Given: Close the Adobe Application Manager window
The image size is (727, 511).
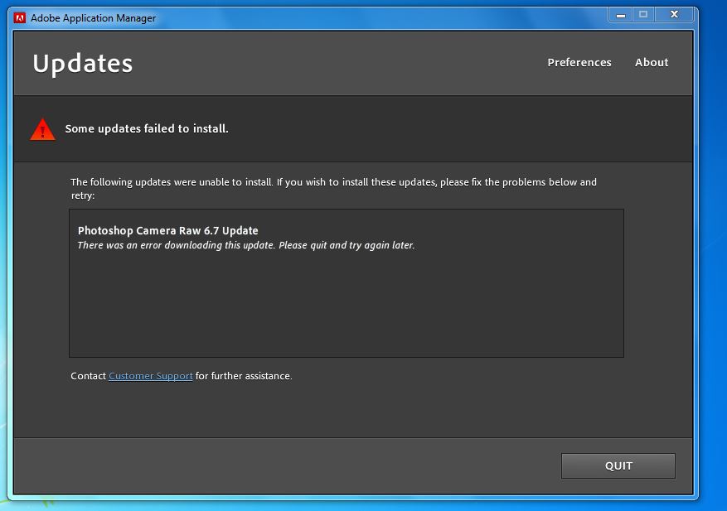Looking at the screenshot, I should [675, 14].
